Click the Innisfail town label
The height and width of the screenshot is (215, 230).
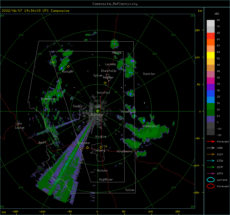[103, 93]
